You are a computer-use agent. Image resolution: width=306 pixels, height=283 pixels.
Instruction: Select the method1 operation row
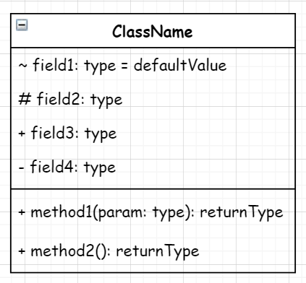point(153,212)
